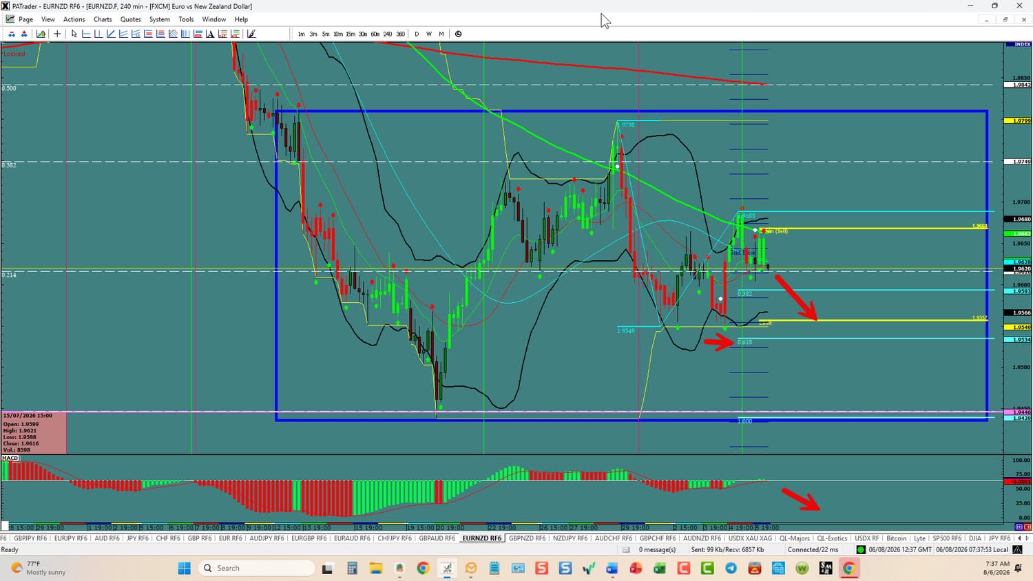Open the Help menu
Image resolution: width=1033 pixels, height=581 pixels.
(241, 19)
